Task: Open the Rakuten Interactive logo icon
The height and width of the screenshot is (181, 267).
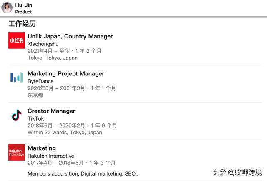Action: (17, 152)
